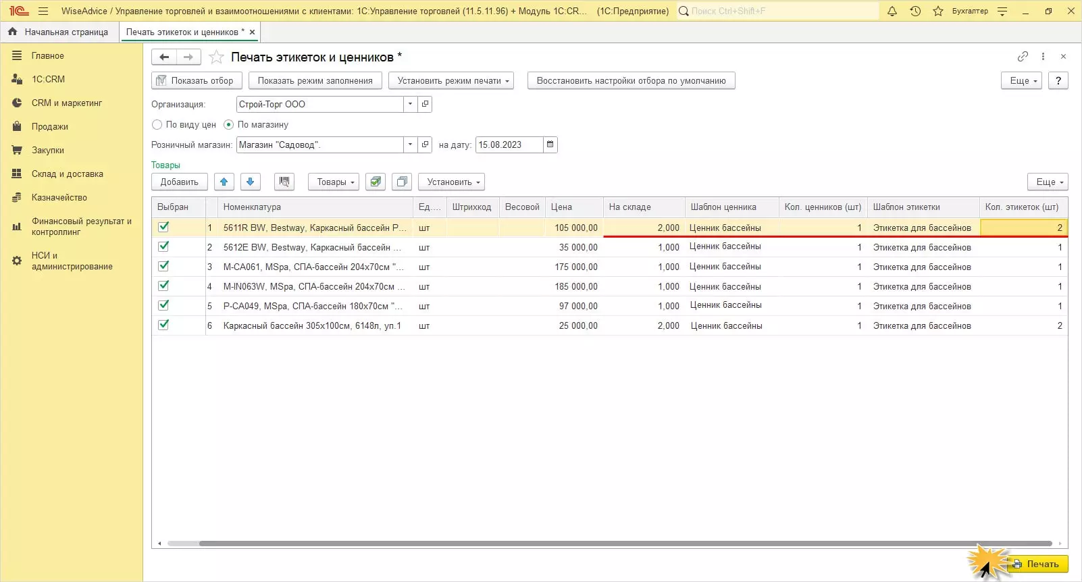1082x582 pixels.
Task: Open favorites star in title bar
Action: 938,11
